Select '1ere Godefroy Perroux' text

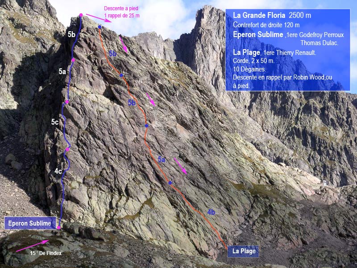(315, 35)
